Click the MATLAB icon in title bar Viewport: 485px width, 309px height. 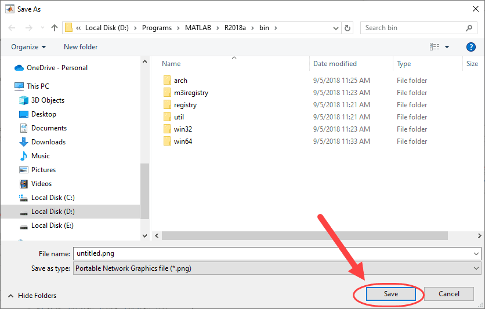click(10, 9)
